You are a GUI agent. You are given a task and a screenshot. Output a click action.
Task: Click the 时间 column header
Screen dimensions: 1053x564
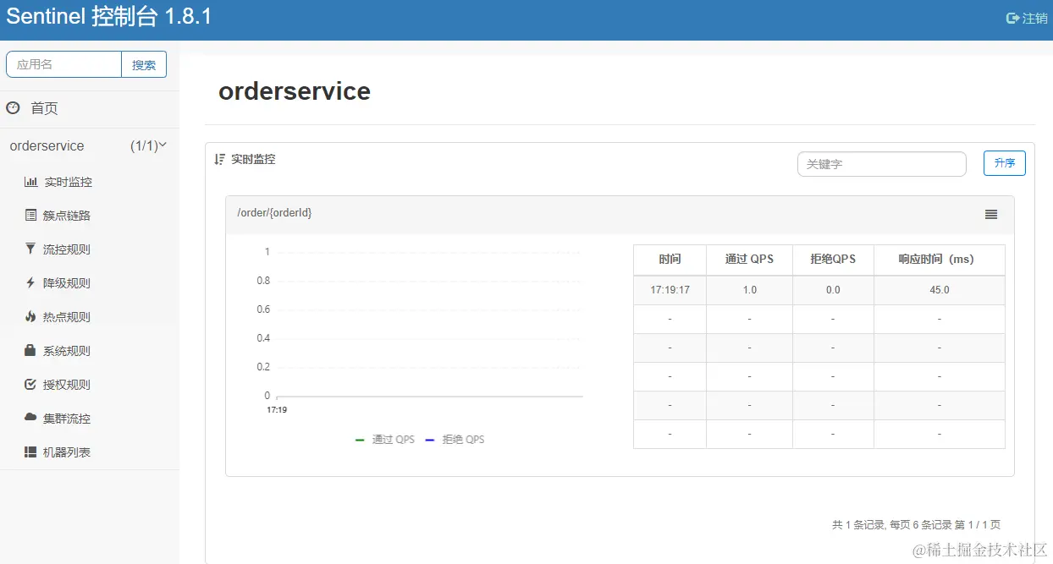(x=670, y=260)
